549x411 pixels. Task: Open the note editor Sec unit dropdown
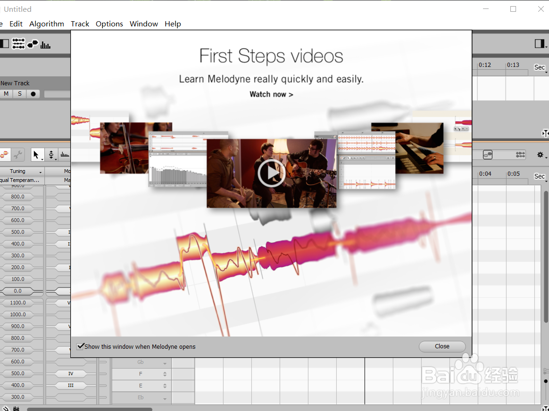pos(540,176)
